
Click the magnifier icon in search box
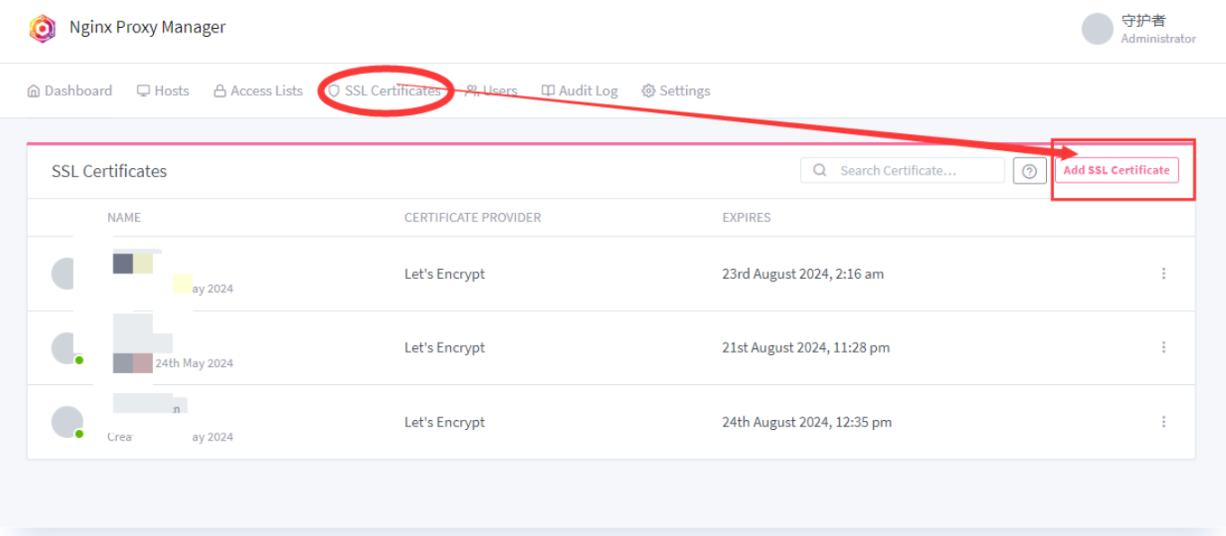[819, 170]
